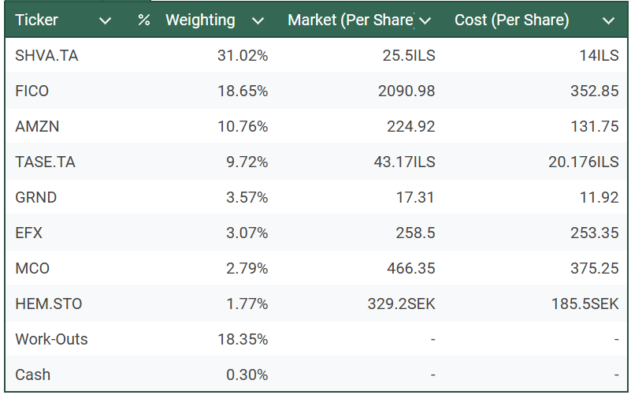Click the 258.5 market price cell
The image size is (631, 395).
point(415,233)
